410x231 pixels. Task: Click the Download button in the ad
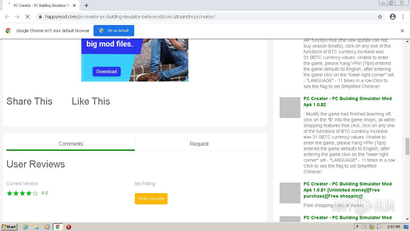tap(107, 72)
